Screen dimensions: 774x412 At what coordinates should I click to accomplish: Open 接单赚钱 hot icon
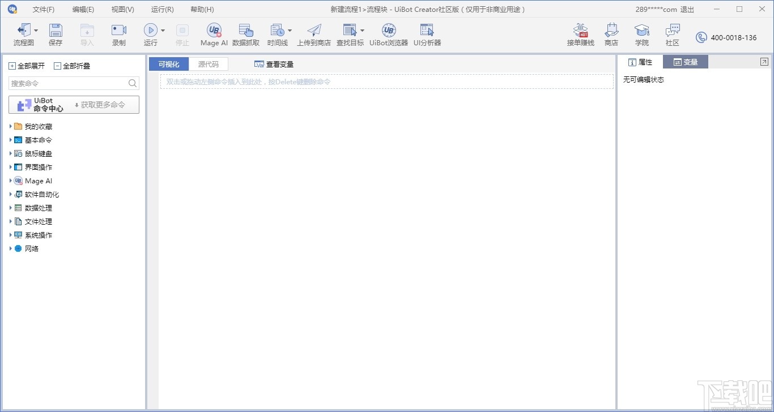(x=581, y=31)
